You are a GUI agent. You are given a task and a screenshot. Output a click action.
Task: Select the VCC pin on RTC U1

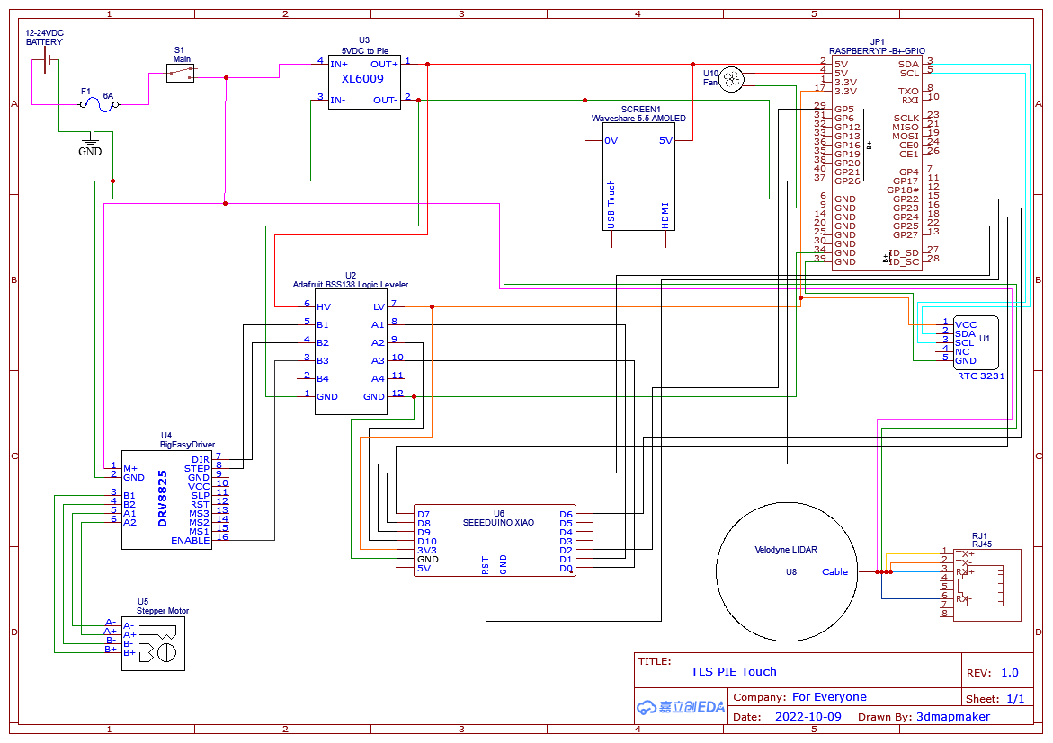(x=966, y=325)
